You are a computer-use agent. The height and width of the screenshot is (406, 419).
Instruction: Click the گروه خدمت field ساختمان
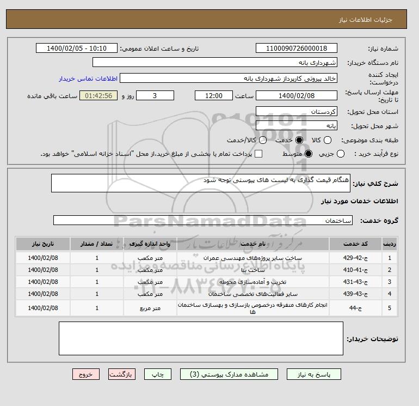(x=203, y=220)
